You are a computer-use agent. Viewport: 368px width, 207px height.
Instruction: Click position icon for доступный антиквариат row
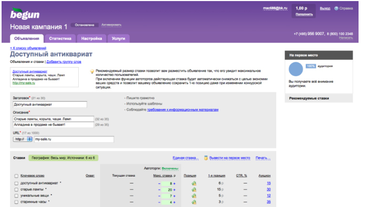coord(194,183)
